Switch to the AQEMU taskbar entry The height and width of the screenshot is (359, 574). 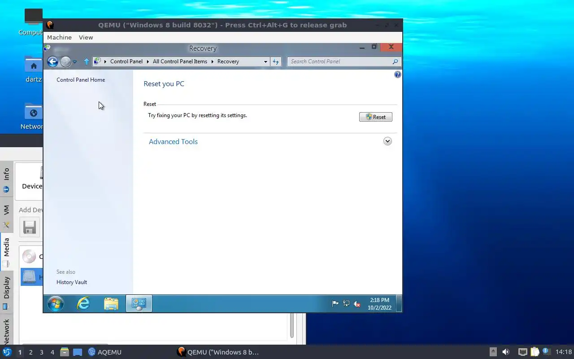(104, 352)
